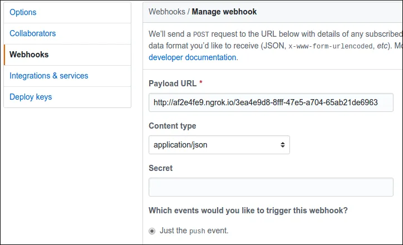Click the 'Manage webhook' breadcrumb heading
Image resolution: width=403 pixels, height=245 pixels.
tap(224, 12)
